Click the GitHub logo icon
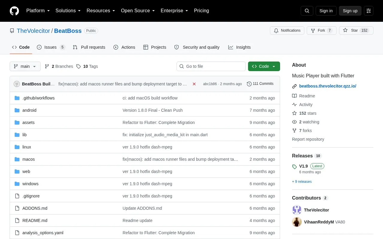 [x=14, y=11]
